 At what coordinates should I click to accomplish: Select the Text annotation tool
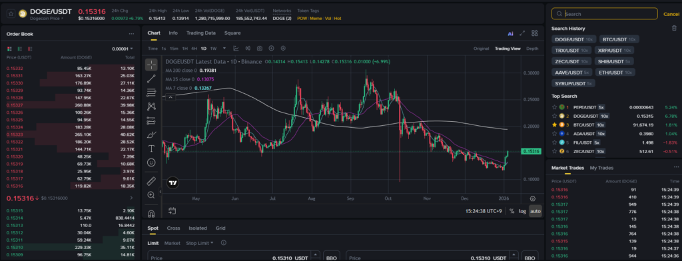tap(151, 148)
